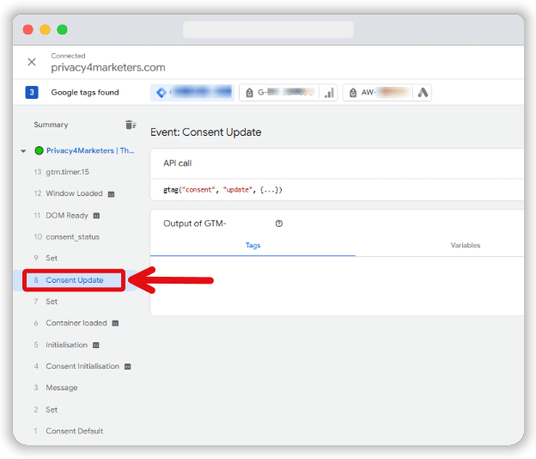Close the Tag Assistant debug session
This screenshot has width=536, height=459.
coord(32,62)
